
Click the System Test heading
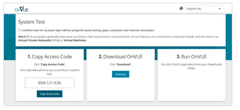coord(32,22)
